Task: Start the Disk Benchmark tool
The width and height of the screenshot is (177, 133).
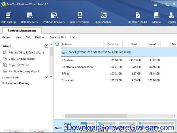Action: (x=80, y=18)
